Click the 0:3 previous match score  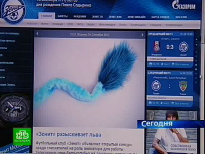170,47
